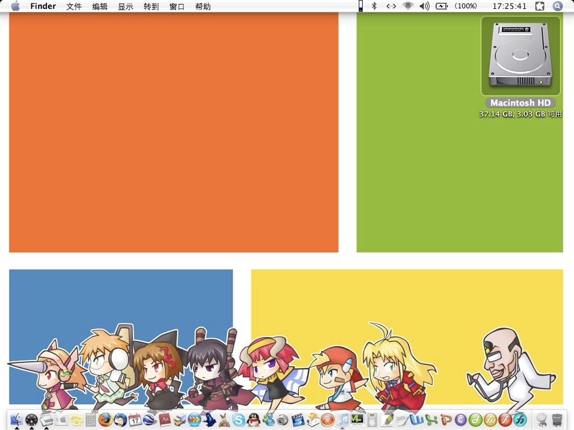The height and width of the screenshot is (430, 574).
Task: Click the Bluetooth status icon
Action: [374, 6]
